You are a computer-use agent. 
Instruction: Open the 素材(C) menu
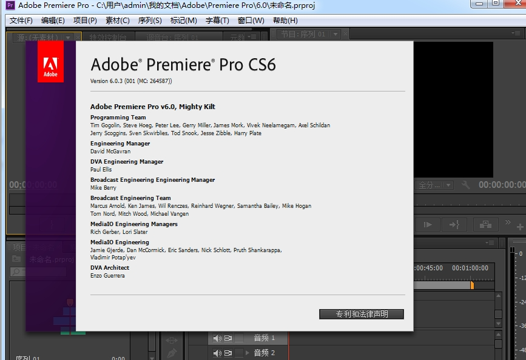(118, 21)
